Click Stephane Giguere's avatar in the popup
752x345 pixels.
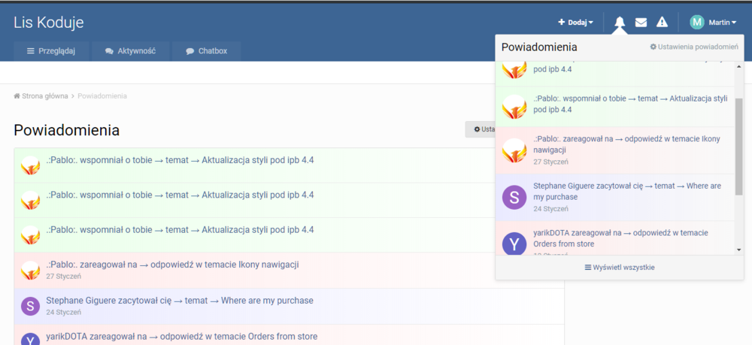coord(514,197)
